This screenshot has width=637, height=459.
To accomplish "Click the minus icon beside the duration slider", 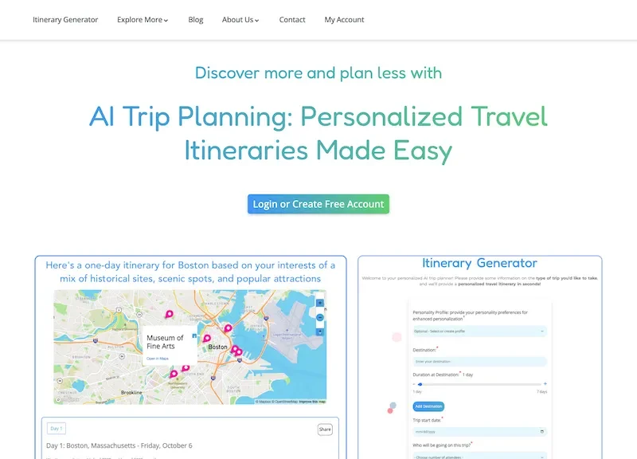I will point(414,384).
